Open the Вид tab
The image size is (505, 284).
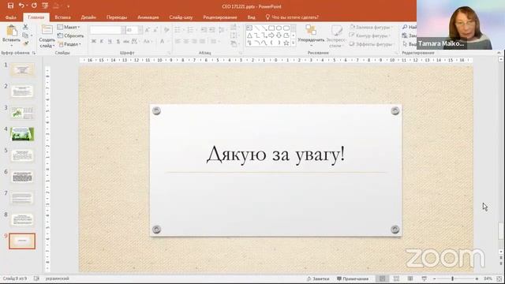[251, 17]
